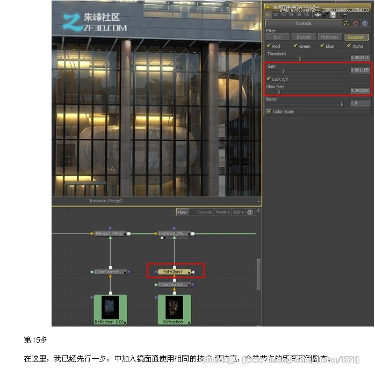Click the Threshold value field 0.403314
This screenshot has width=375, height=369.
click(x=359, y=58)
